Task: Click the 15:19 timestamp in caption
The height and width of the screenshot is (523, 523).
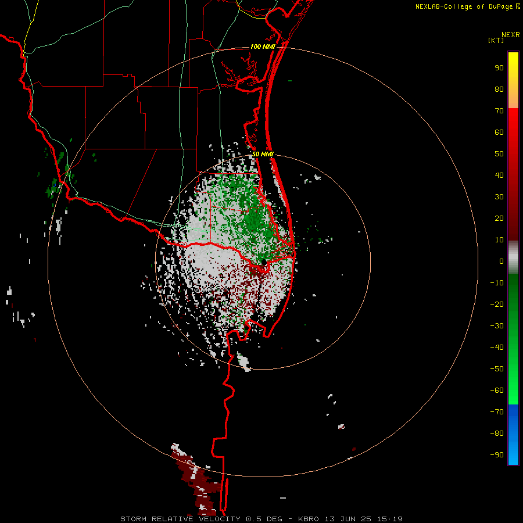Action: (x=390, y=519)
